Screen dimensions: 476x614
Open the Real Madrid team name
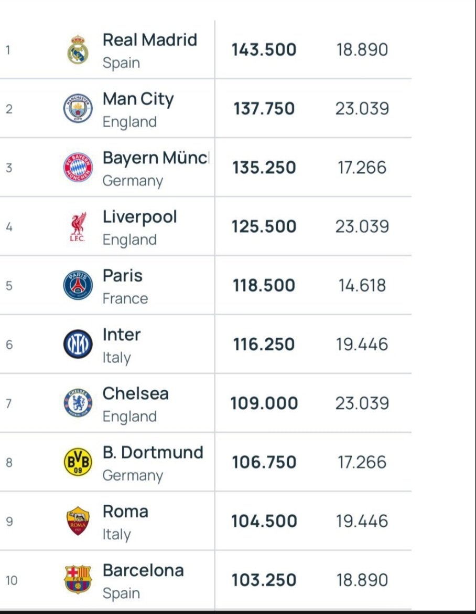point(149,40)
